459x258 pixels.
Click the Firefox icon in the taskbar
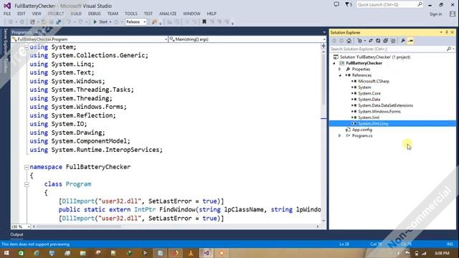[175, 253]
